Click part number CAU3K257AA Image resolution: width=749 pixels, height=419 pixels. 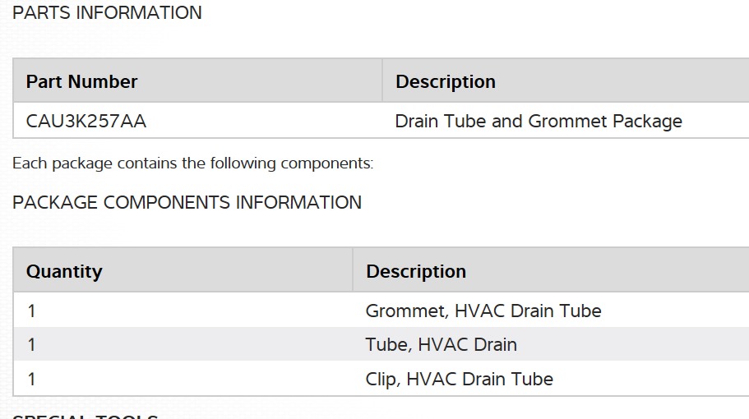point(86,121)
